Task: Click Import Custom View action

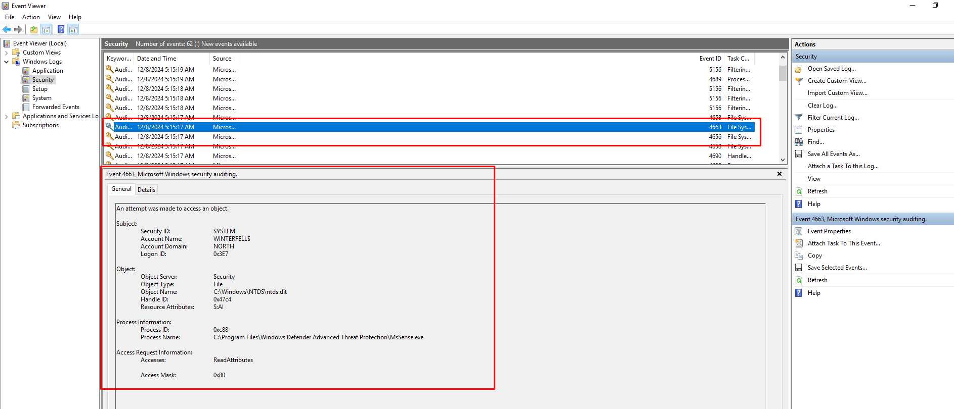Action: click(x=837, y=93)
